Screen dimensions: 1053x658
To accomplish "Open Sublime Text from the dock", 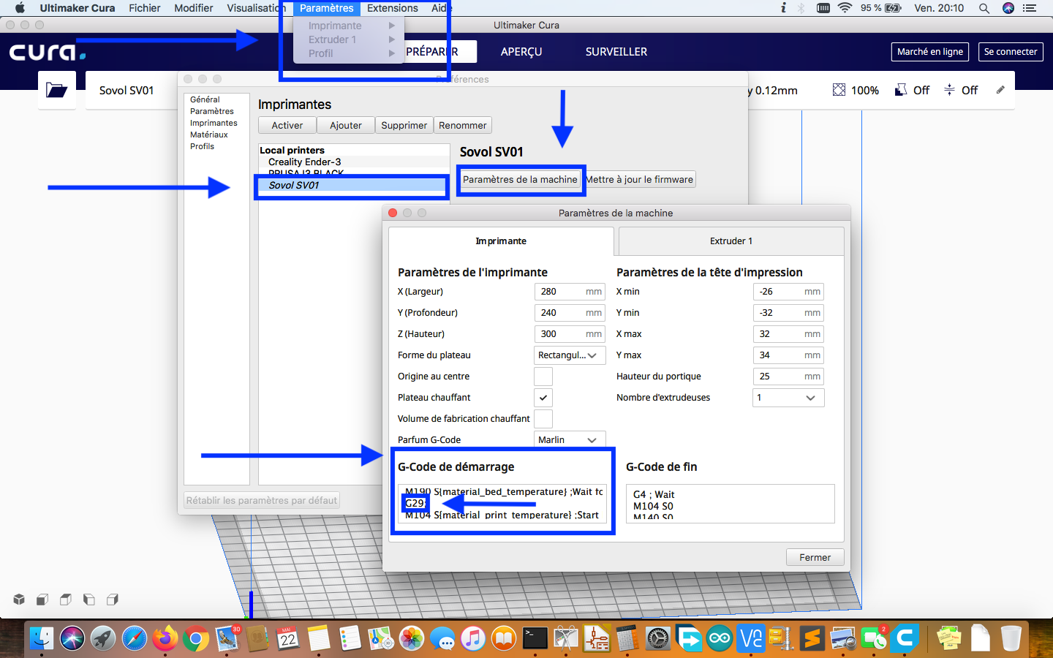I will click(812, 638).
